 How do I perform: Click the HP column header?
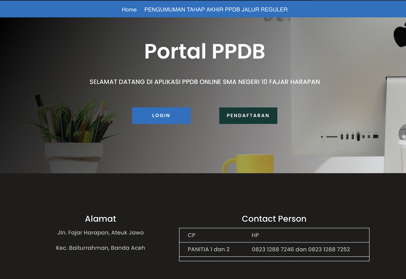(x=255, y=235)
